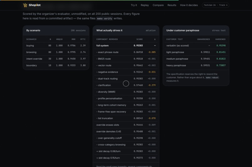252x167 pixels.
Task: Click the UNHARDENED column header
Action: point(204,39)
